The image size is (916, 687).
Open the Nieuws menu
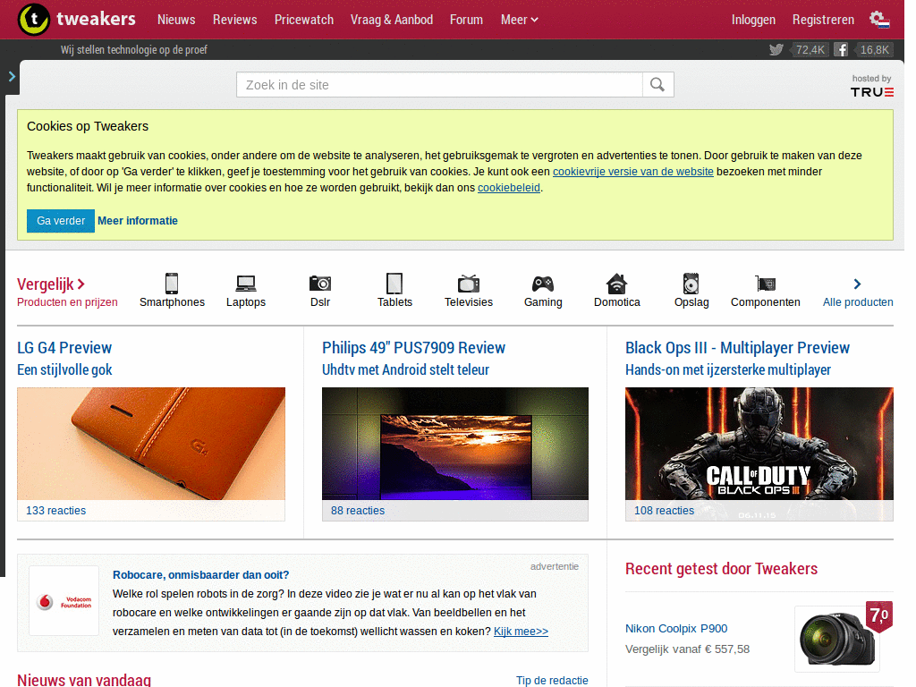click(176, 20)
